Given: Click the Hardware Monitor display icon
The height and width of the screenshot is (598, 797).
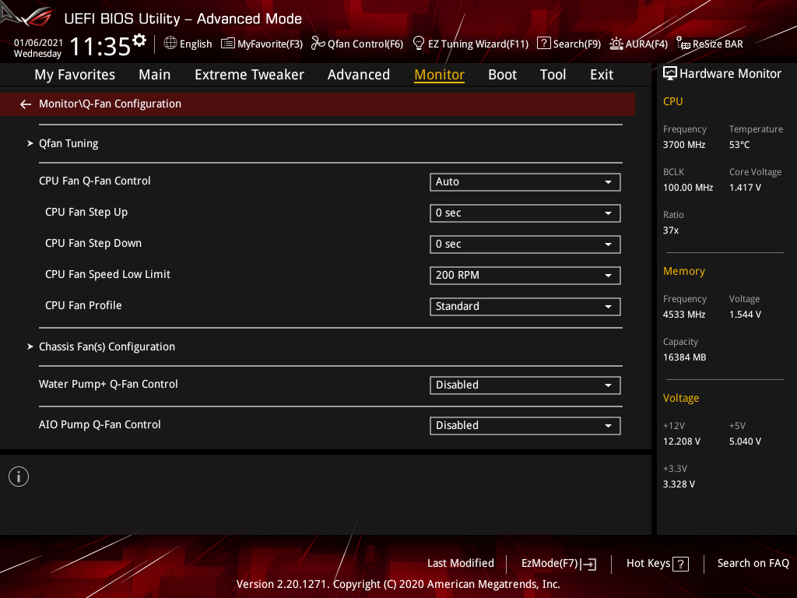Looking at the screenshot, I should 670,74.
